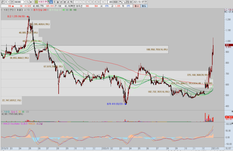233x151 pixels.
Task: Choose the 5 interval button
Action: (x=82, y=2)
